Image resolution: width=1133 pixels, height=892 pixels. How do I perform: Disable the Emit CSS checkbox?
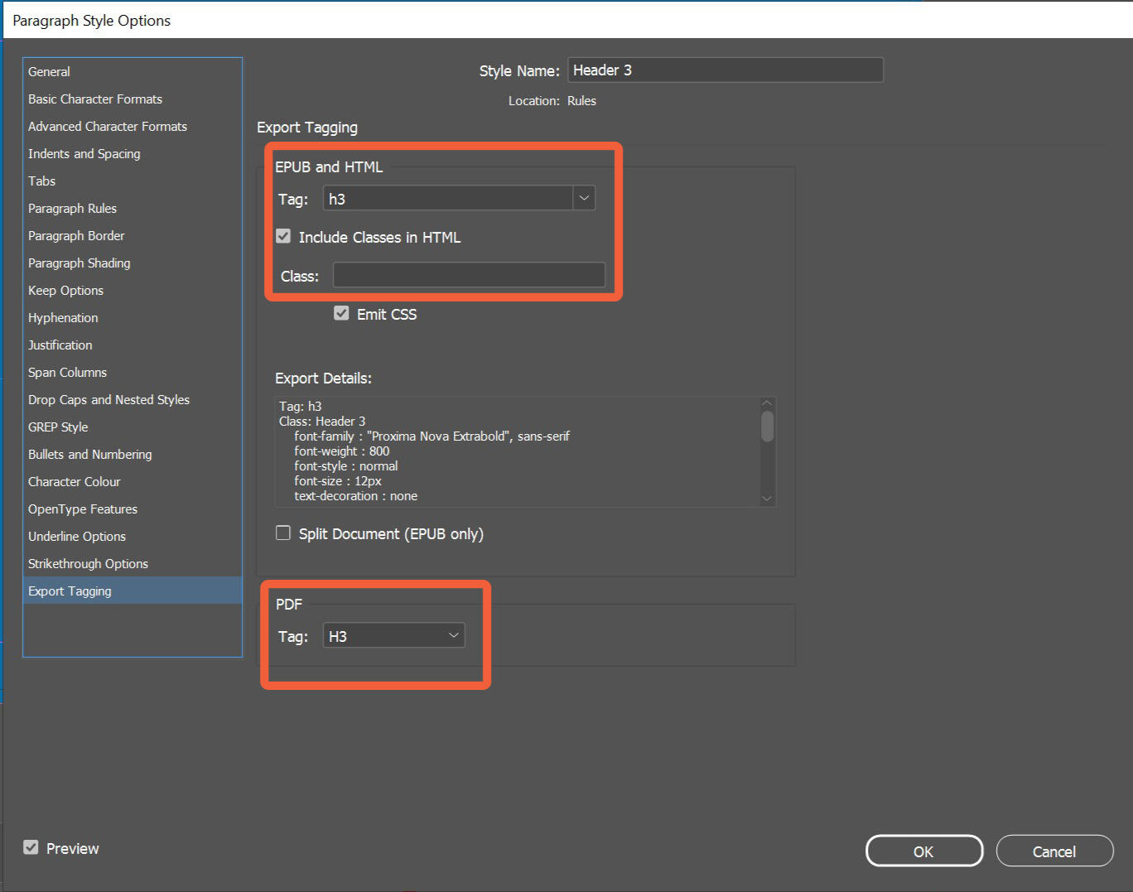341,313
